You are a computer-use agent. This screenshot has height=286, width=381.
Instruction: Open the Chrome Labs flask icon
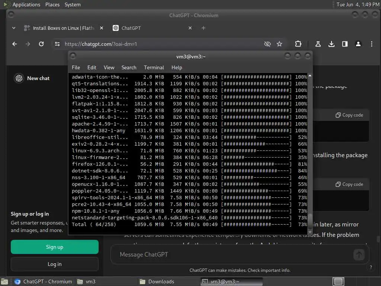[x=318, y=44]
